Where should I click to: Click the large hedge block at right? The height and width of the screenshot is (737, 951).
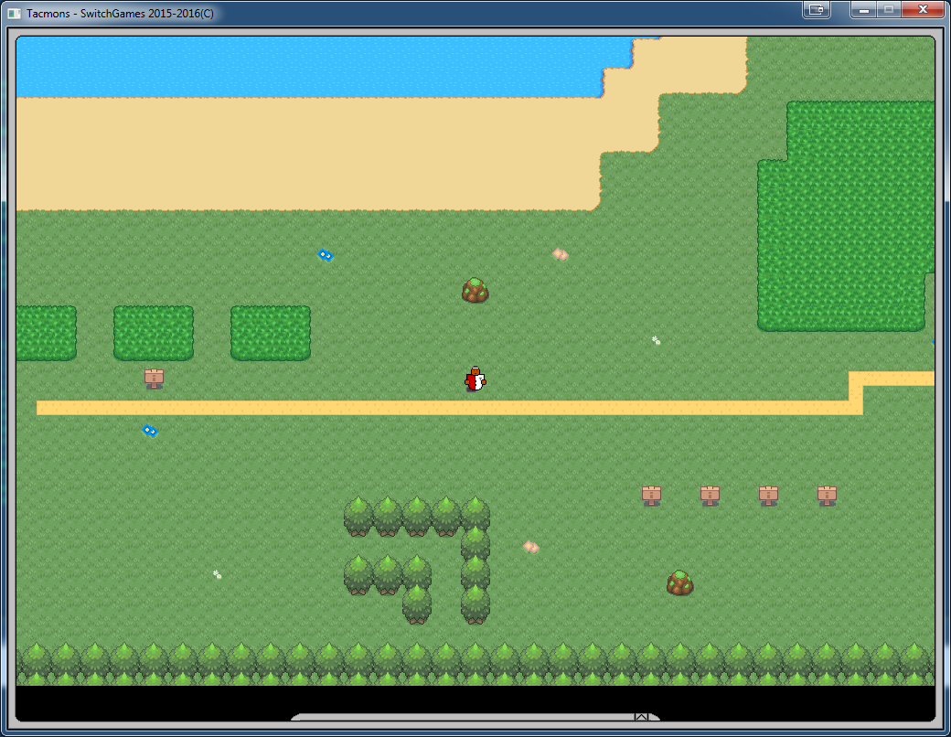point(846,216)
